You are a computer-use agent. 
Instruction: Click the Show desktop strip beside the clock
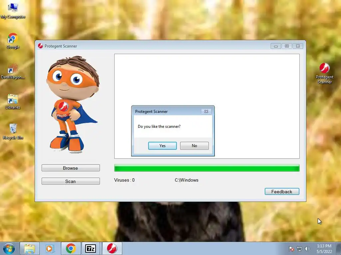pos(339,248)
